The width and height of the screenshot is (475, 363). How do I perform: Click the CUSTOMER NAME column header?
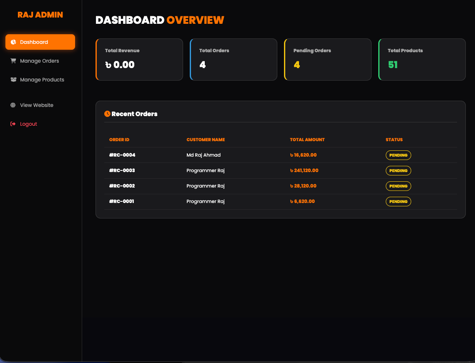click(x=206, y=140)
